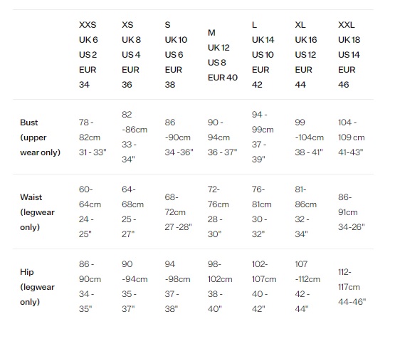Image resolution: width=395 pixels, height=339 pixels.
Task: Click the XXL UK 18 column header
Action: pyautogui.click(x=349, y=55)
